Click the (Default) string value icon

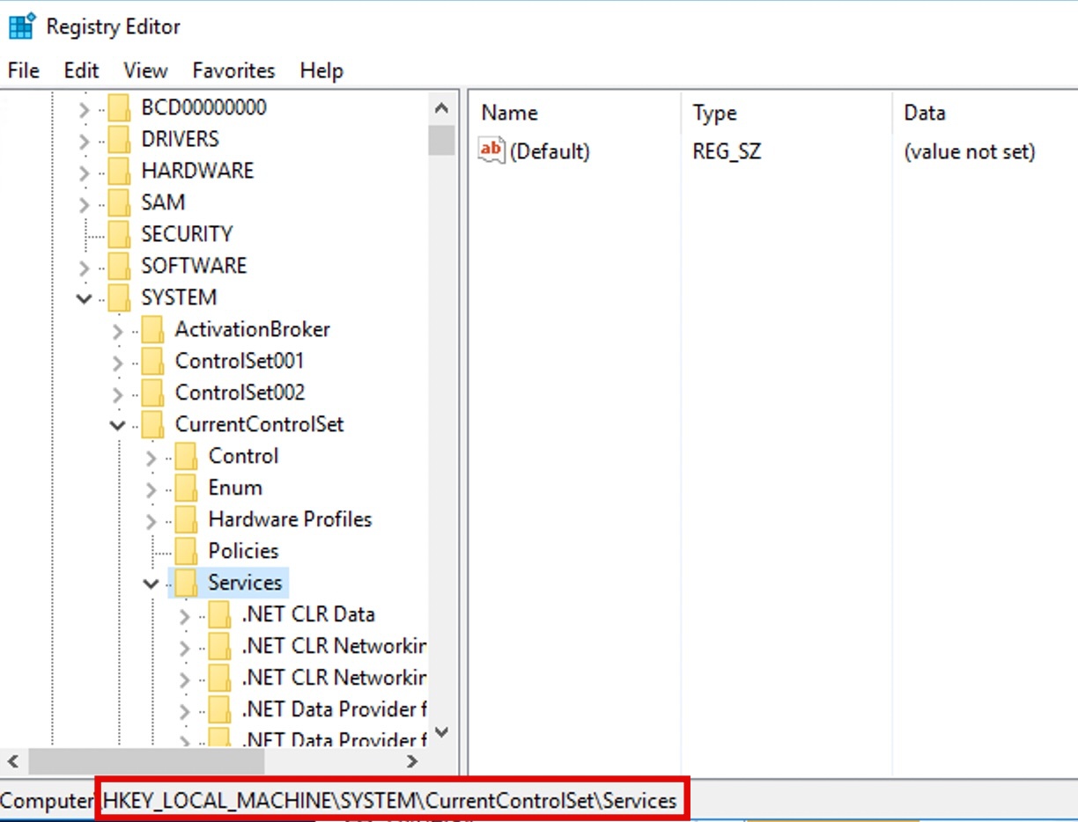click(491, 150)
